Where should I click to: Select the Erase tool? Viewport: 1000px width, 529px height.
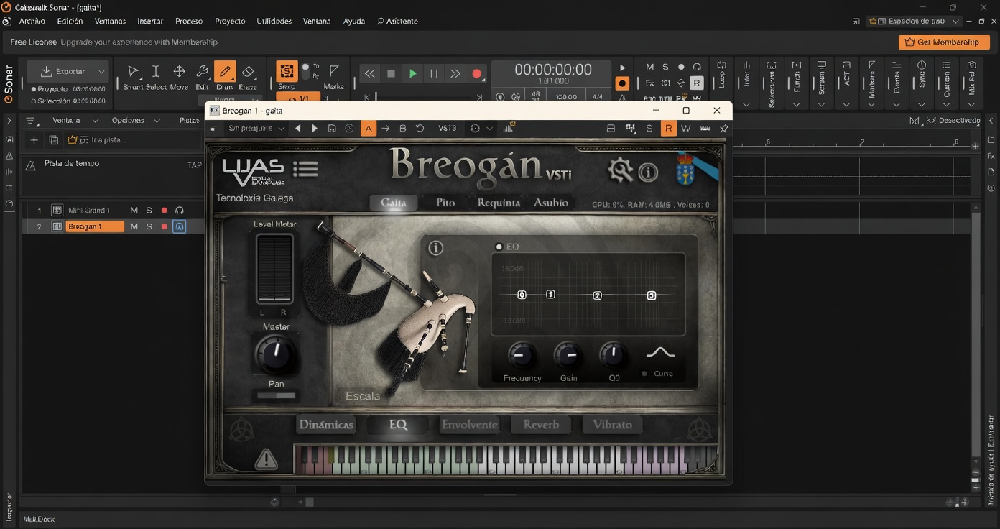(248, 73)
